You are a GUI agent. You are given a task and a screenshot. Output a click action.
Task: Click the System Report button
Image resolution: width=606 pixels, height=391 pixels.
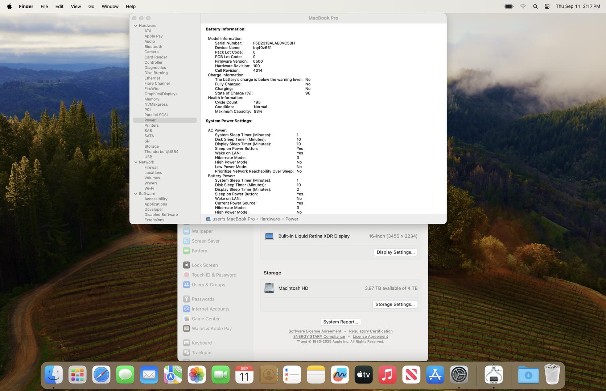[341, 322]
